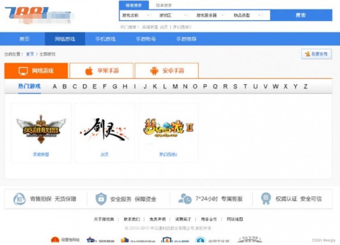Open the 网站地图 footer link
Viewport: 340px width, 245px height.
pos(235,219)
